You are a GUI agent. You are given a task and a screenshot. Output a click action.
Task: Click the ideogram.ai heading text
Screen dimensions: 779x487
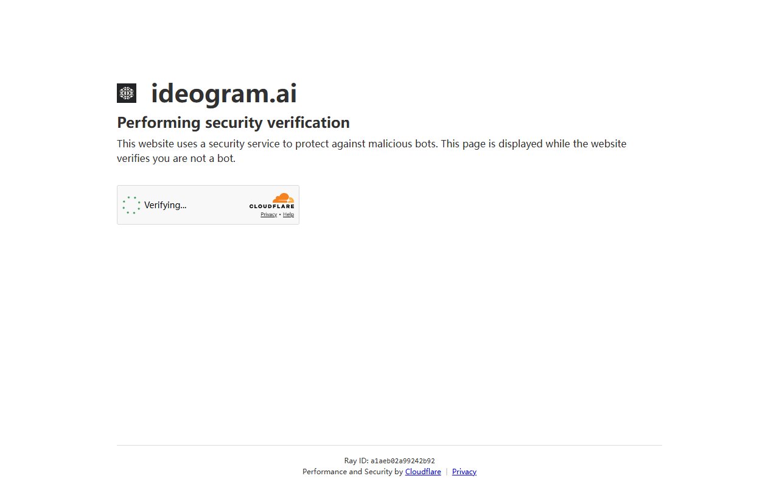click(x=224, y=93)
